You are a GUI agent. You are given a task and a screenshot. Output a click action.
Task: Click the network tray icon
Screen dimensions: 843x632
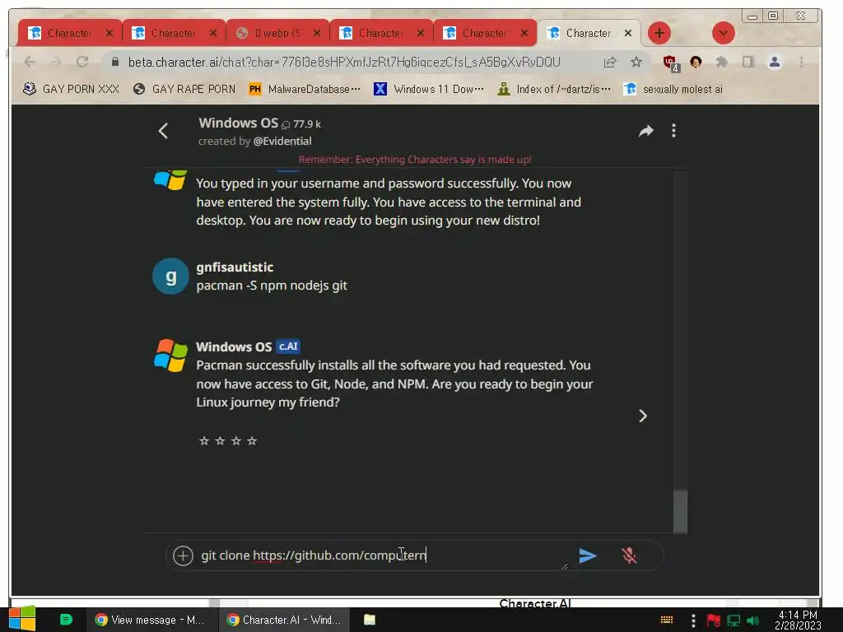pyautogui.click(x=734, y=620)
